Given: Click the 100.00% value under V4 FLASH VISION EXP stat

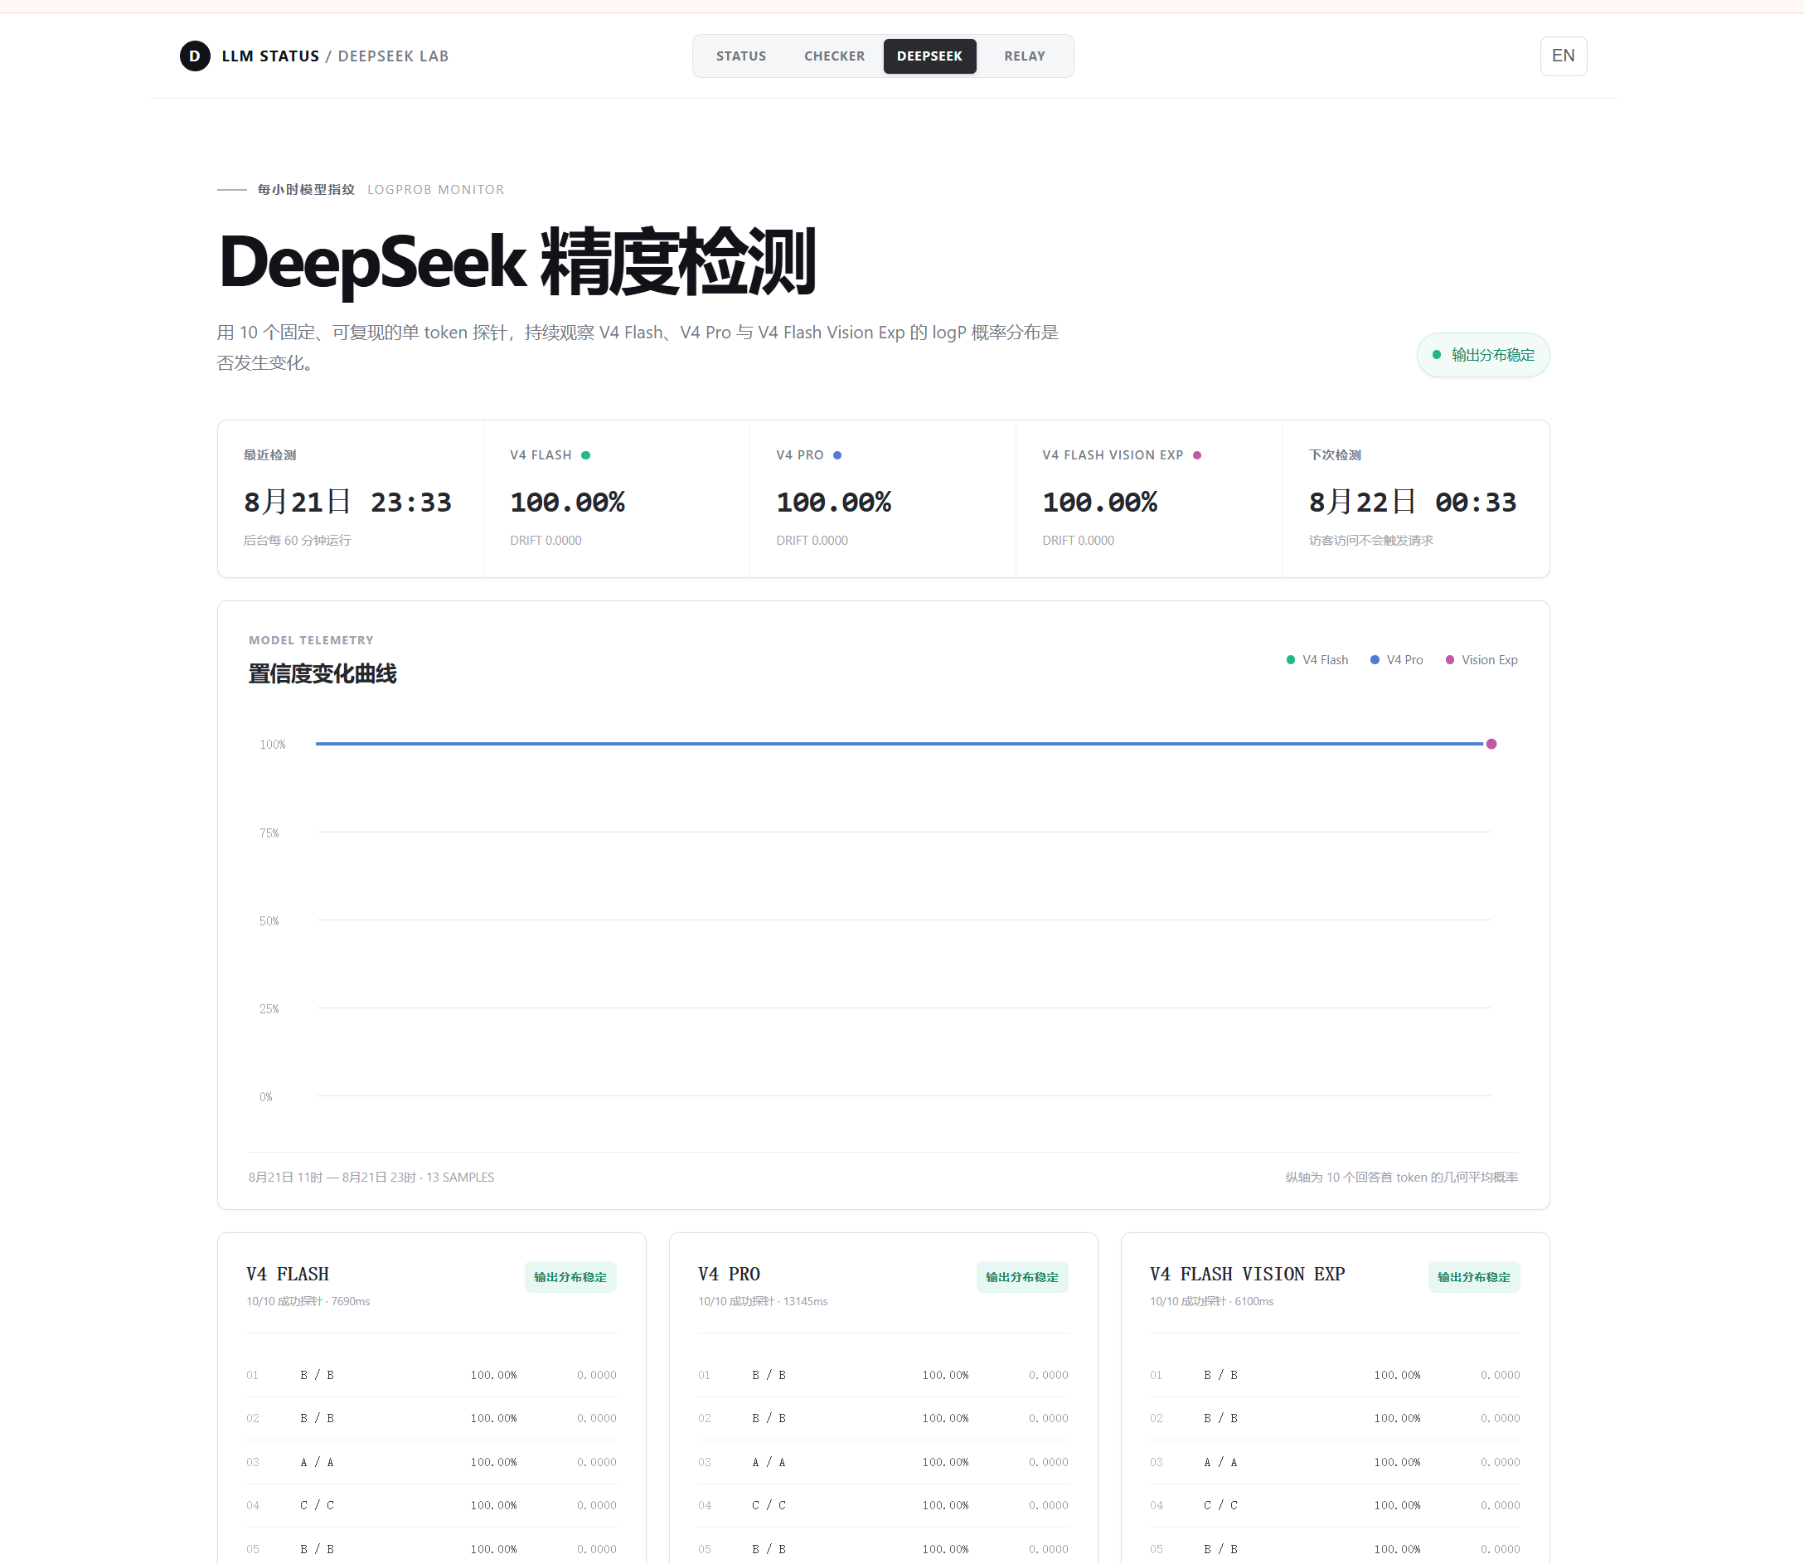Looking at the screenshot, I should click(1100, 502).
